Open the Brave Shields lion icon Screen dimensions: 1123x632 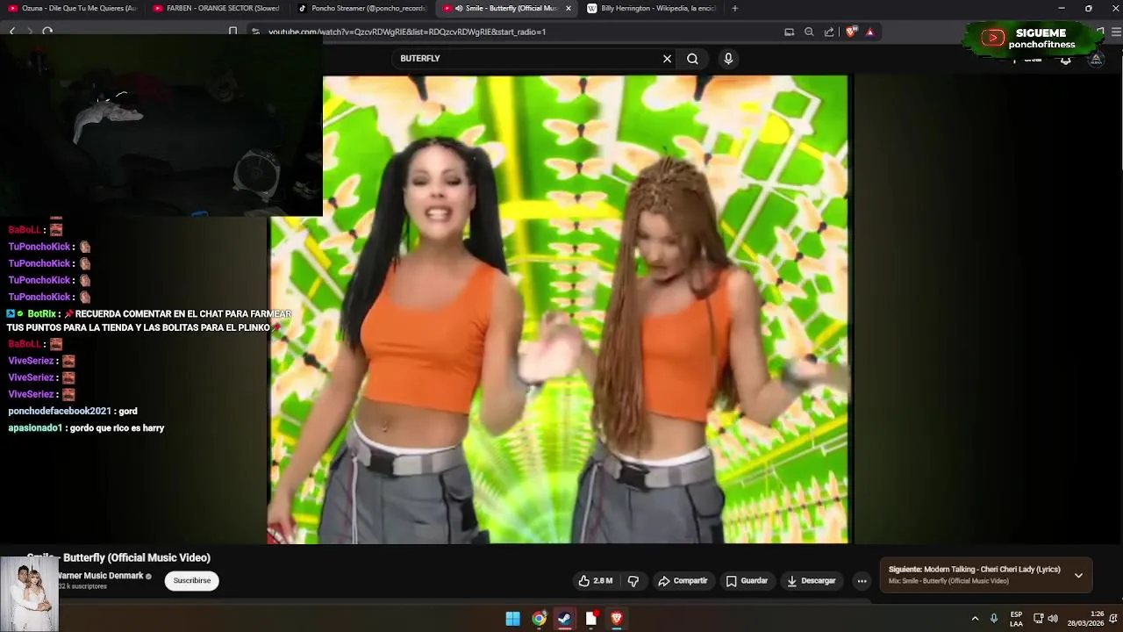click(851, 32)
